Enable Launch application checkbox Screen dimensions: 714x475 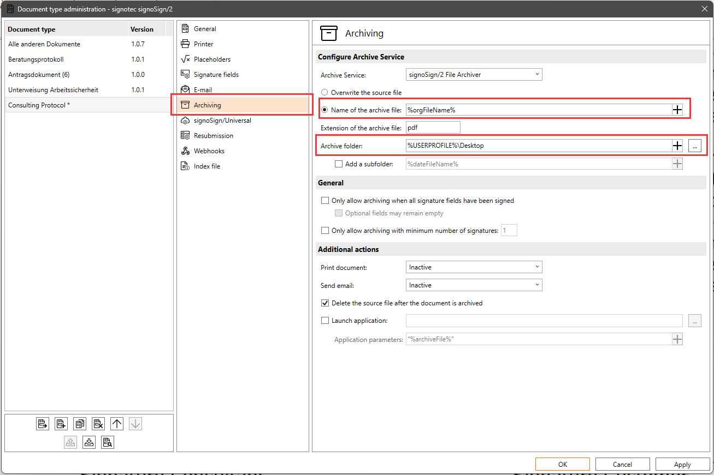325,321
